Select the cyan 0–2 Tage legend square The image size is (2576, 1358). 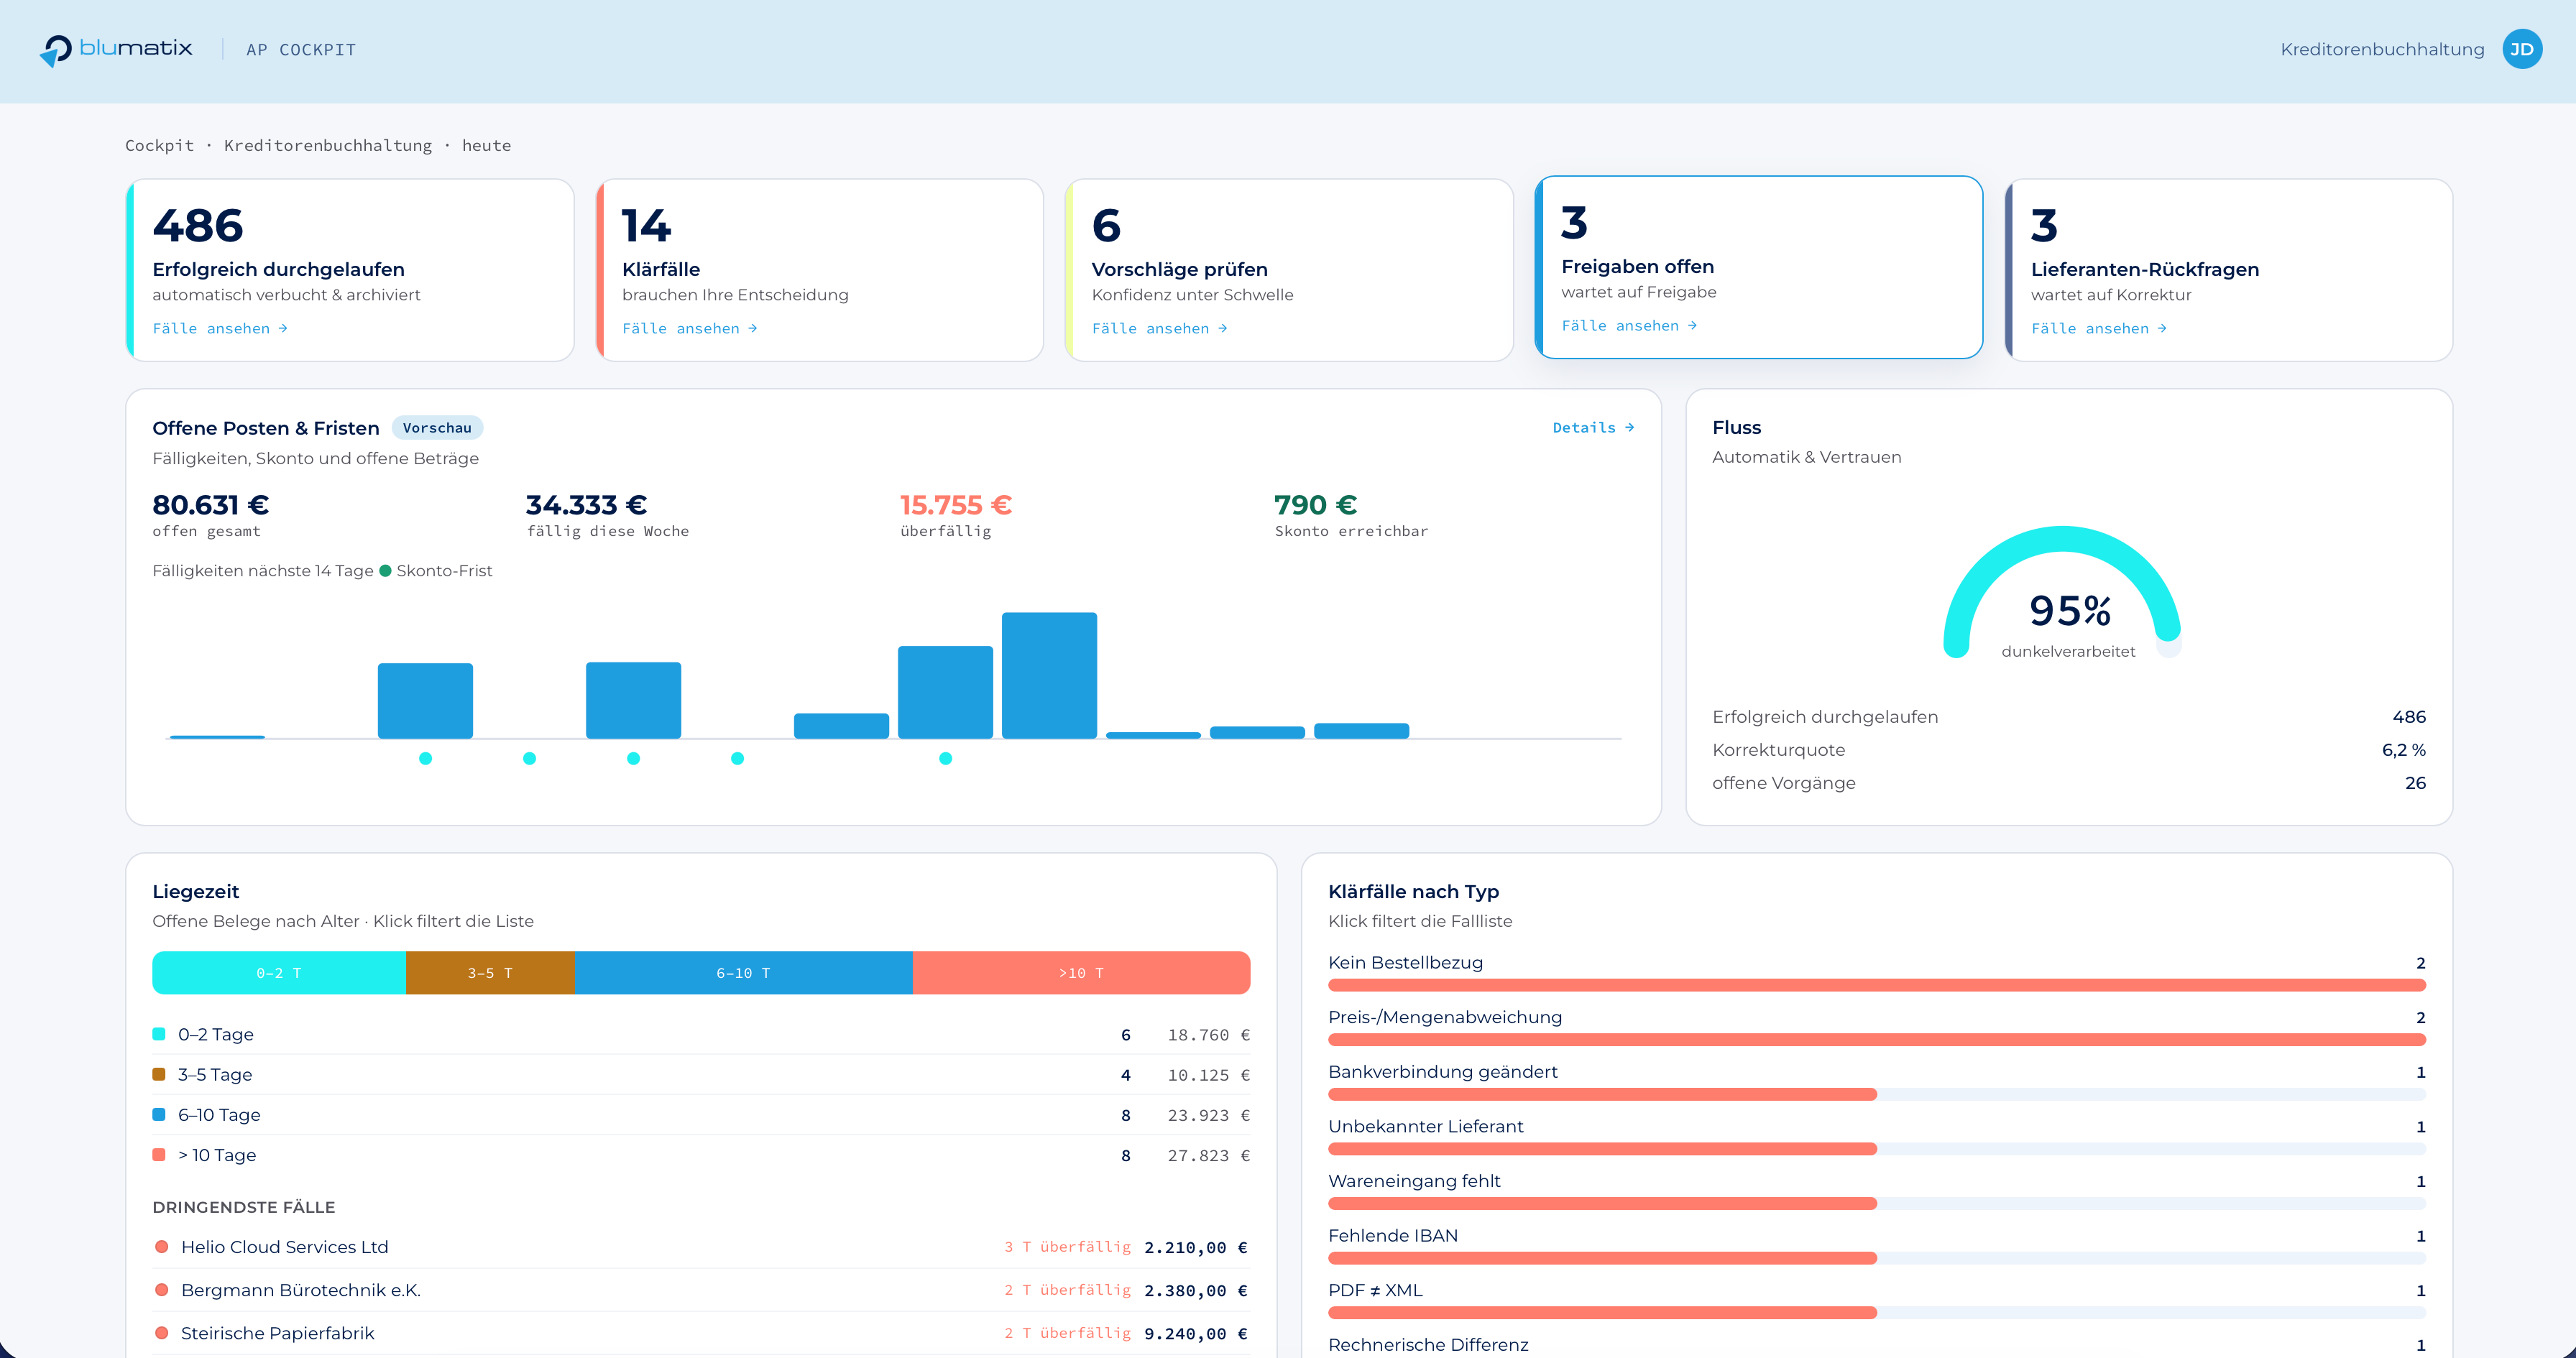coord(158,1034)
